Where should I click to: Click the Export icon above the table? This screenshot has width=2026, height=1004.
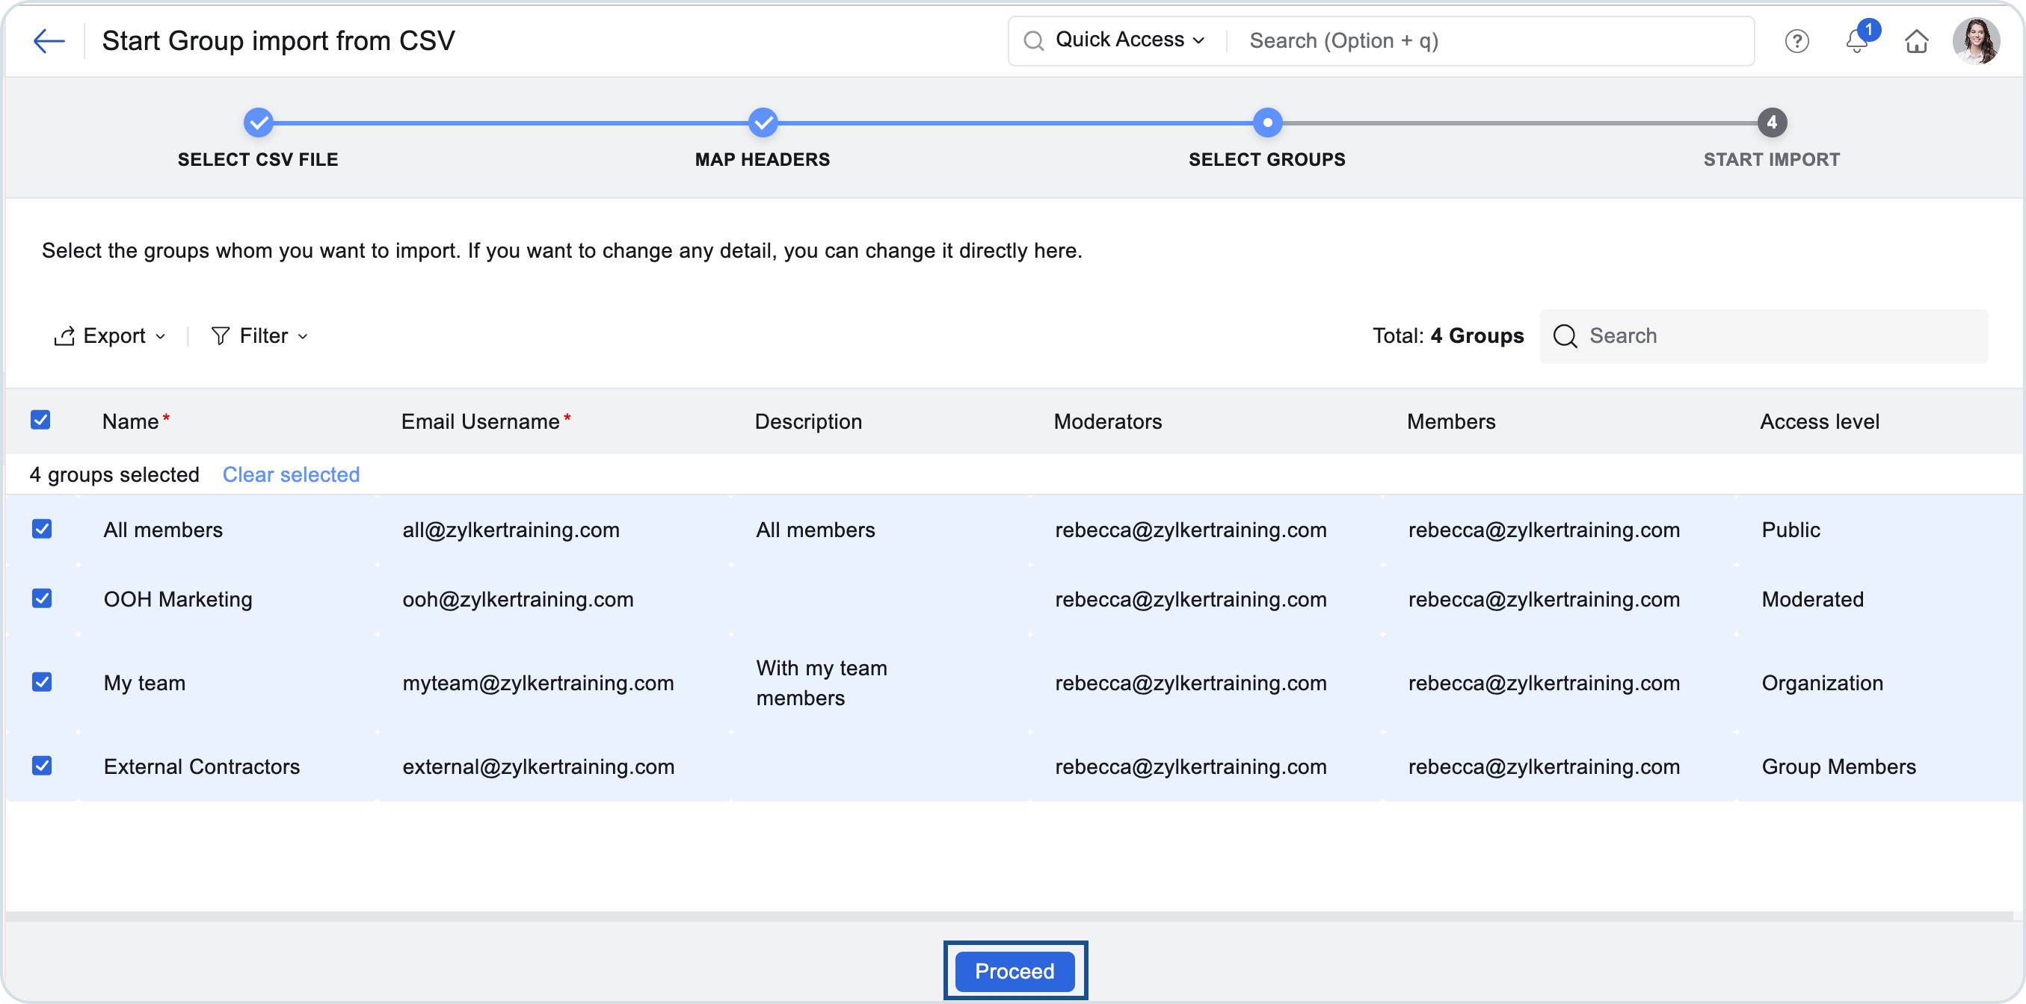[x=64, y=335]
